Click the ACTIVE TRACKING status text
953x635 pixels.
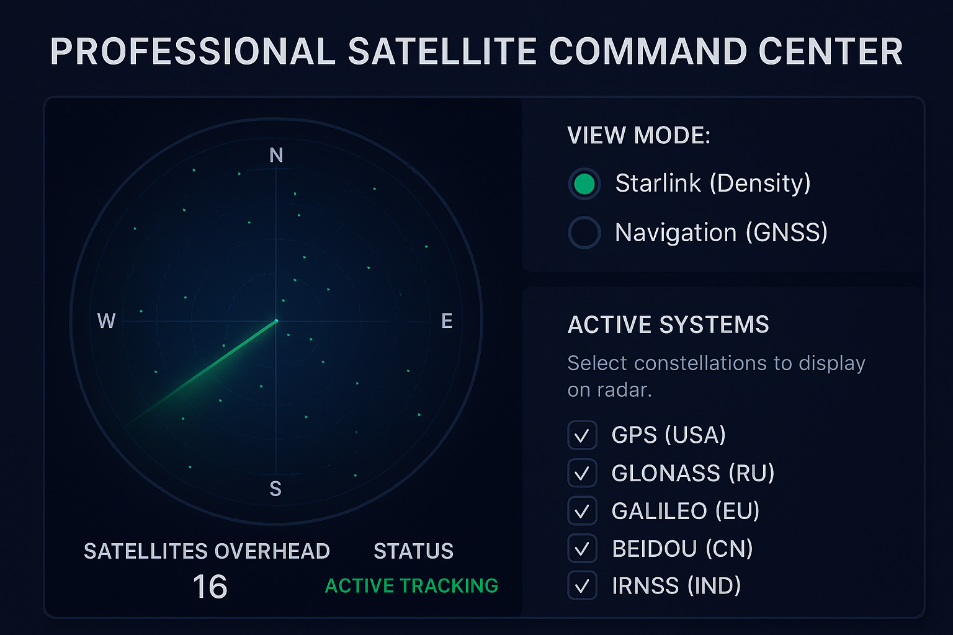click(413, 585)
